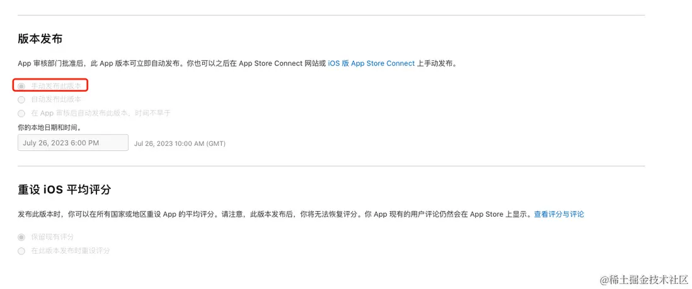Click the 你的本地日期和时间 label

coord(49,128)
